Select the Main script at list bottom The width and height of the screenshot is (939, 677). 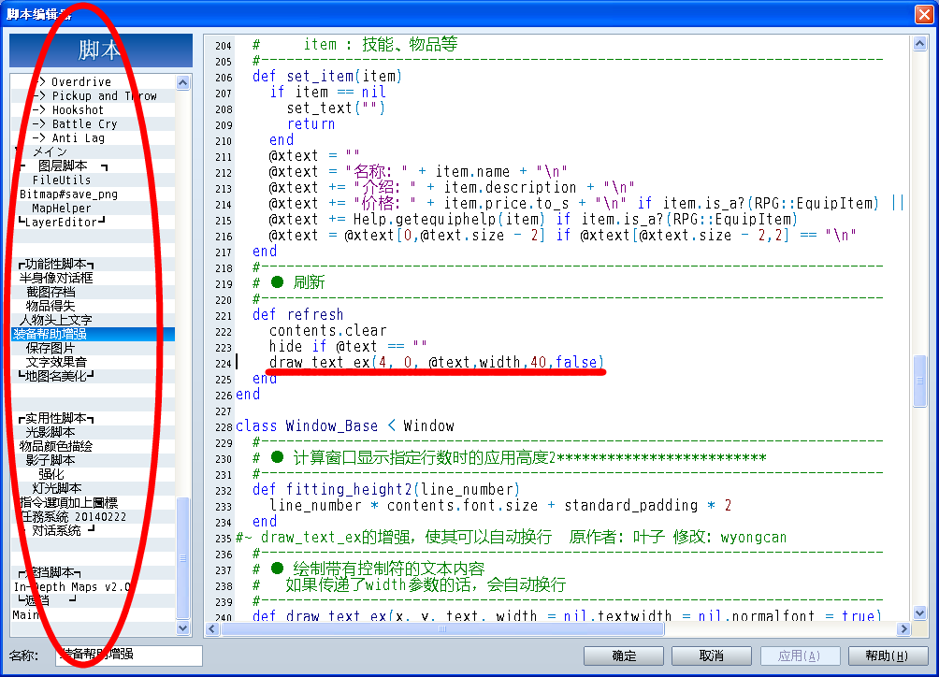tap(93, 614)
